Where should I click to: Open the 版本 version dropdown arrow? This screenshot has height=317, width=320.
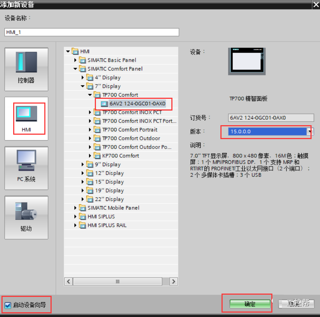[x=310, y=131]
